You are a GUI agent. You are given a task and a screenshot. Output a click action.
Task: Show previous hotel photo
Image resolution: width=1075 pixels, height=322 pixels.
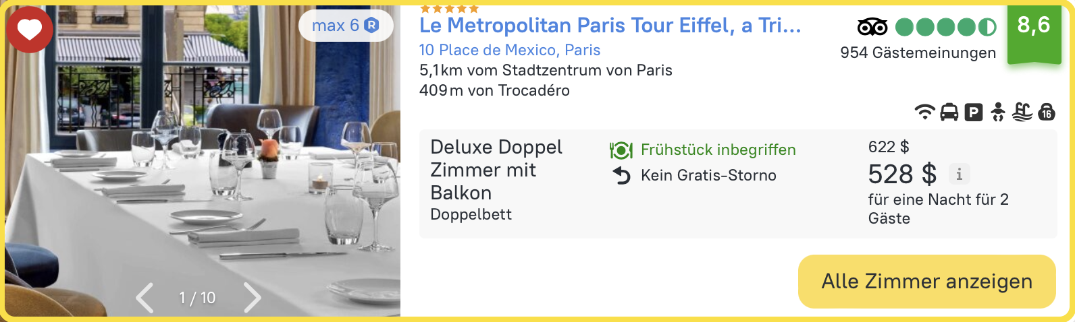(x=145, y=298)
